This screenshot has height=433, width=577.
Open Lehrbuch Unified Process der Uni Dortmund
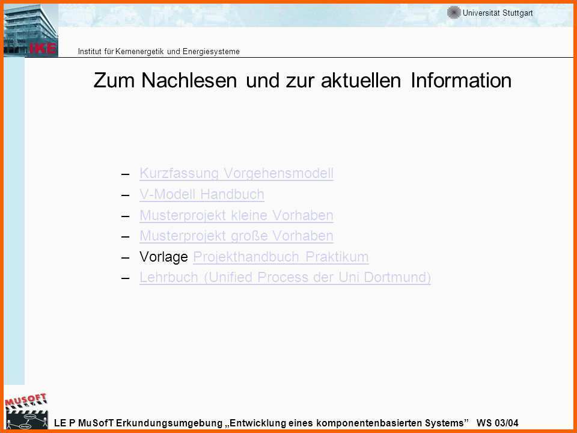tap(285, 277)
